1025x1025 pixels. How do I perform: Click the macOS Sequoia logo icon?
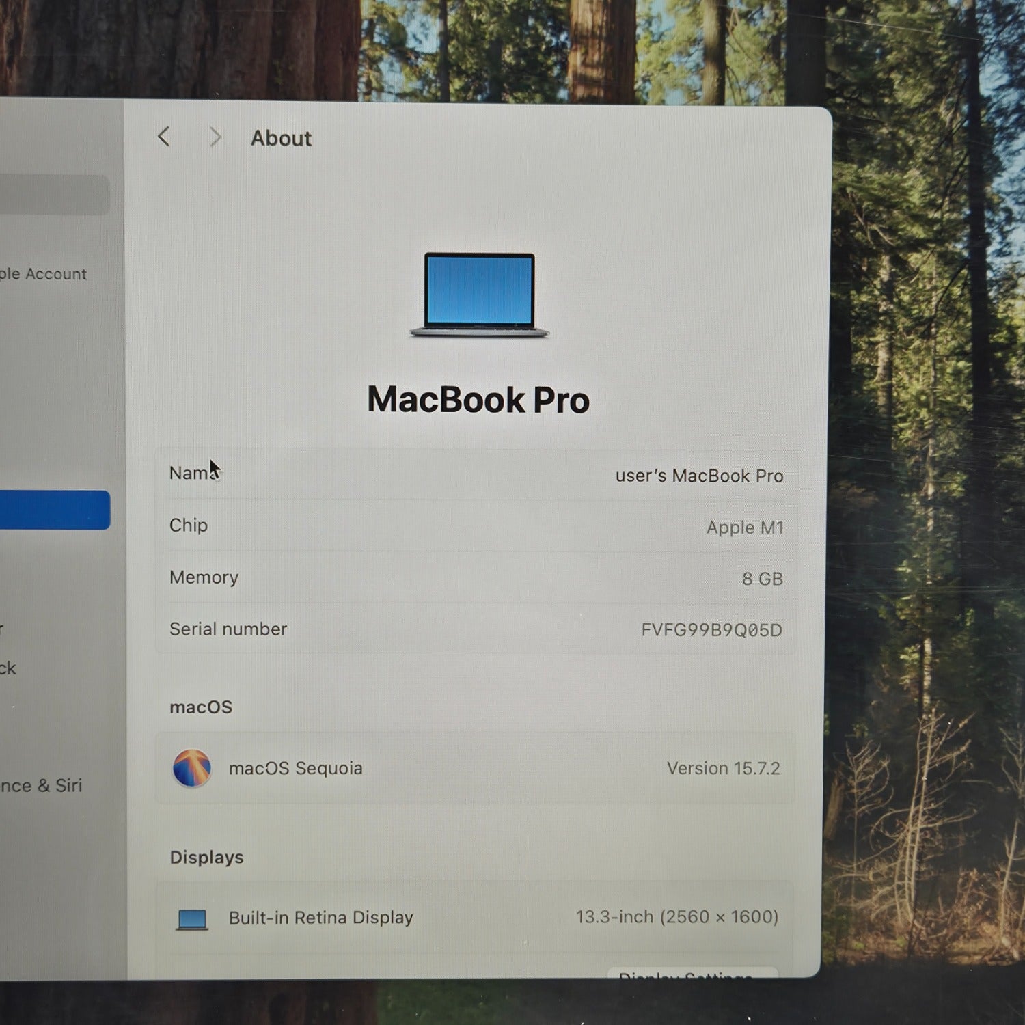click(192, 768)
